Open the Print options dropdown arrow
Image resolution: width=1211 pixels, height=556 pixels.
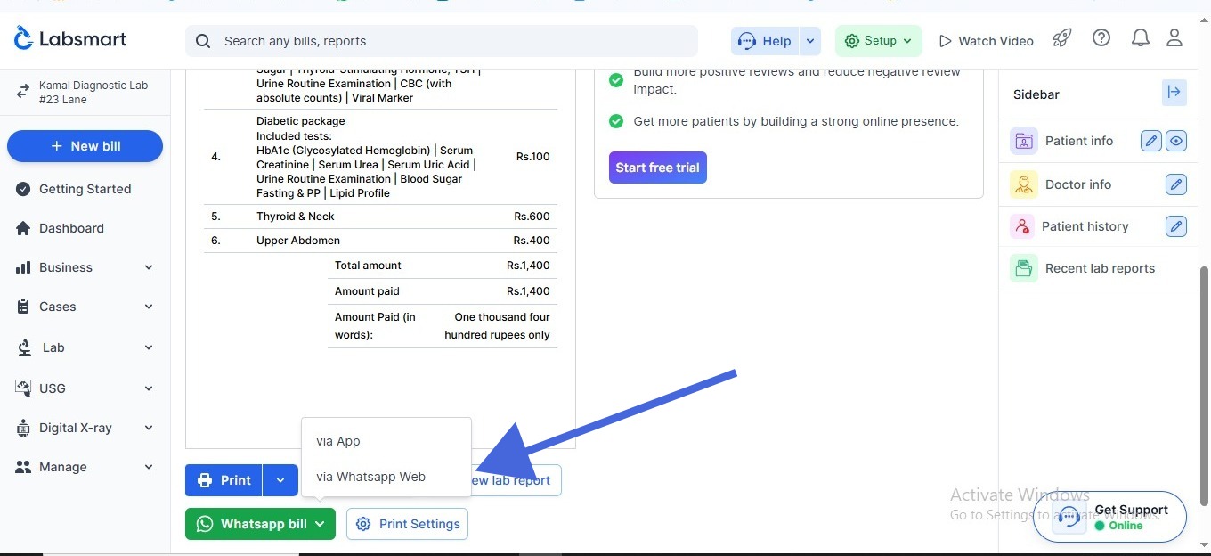tap(280, 480)
